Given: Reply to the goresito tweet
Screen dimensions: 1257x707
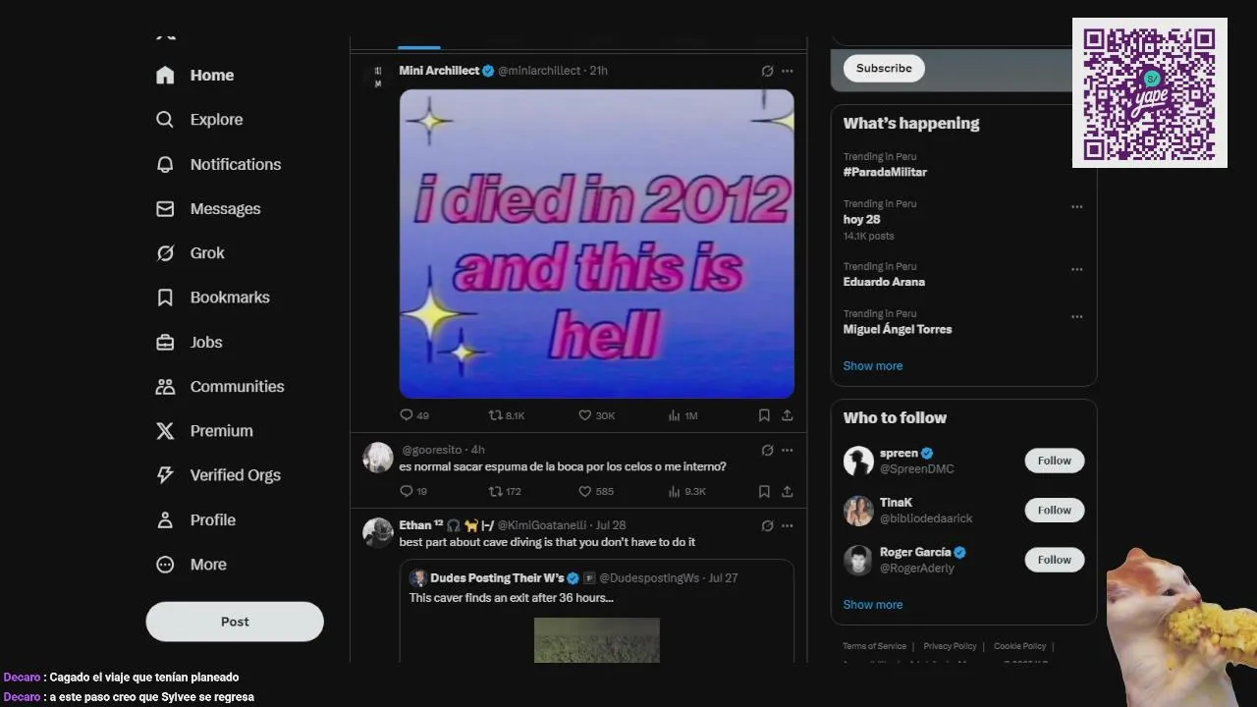Looking at the screenshot, I should (412, 491).
